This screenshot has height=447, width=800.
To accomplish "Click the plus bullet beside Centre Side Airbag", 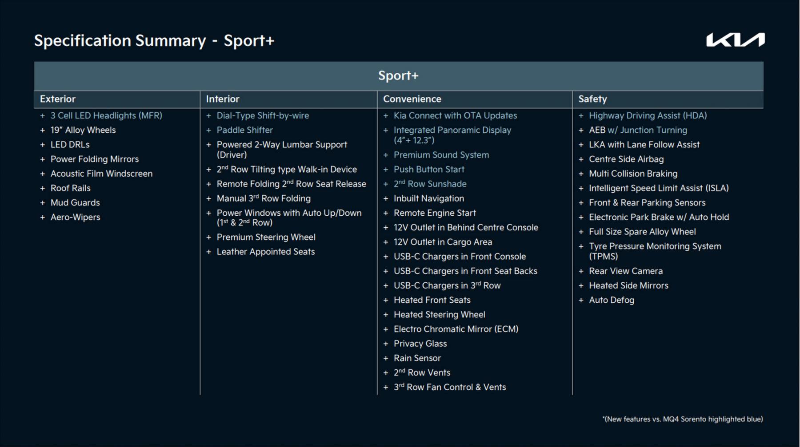I will 581,159.
